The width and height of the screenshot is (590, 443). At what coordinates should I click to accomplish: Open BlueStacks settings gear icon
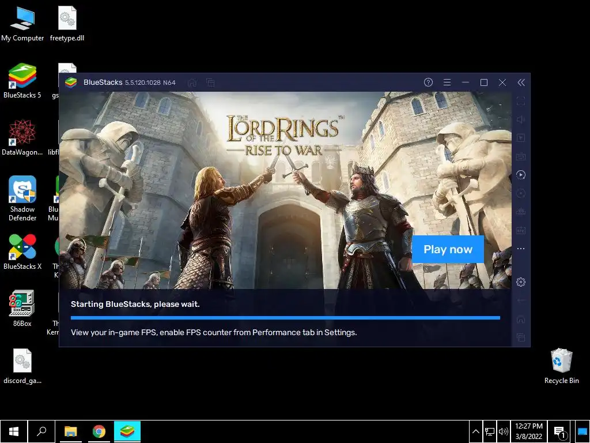(521, 281)
